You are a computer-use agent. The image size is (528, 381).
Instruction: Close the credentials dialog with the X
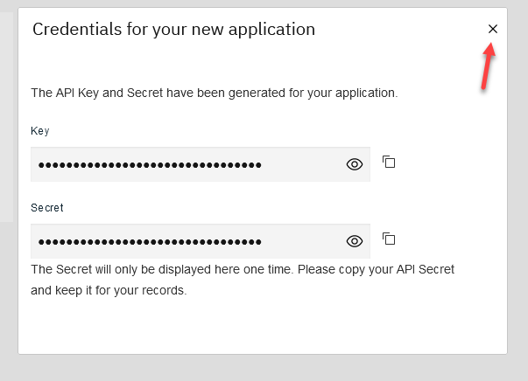click(492, 29)
